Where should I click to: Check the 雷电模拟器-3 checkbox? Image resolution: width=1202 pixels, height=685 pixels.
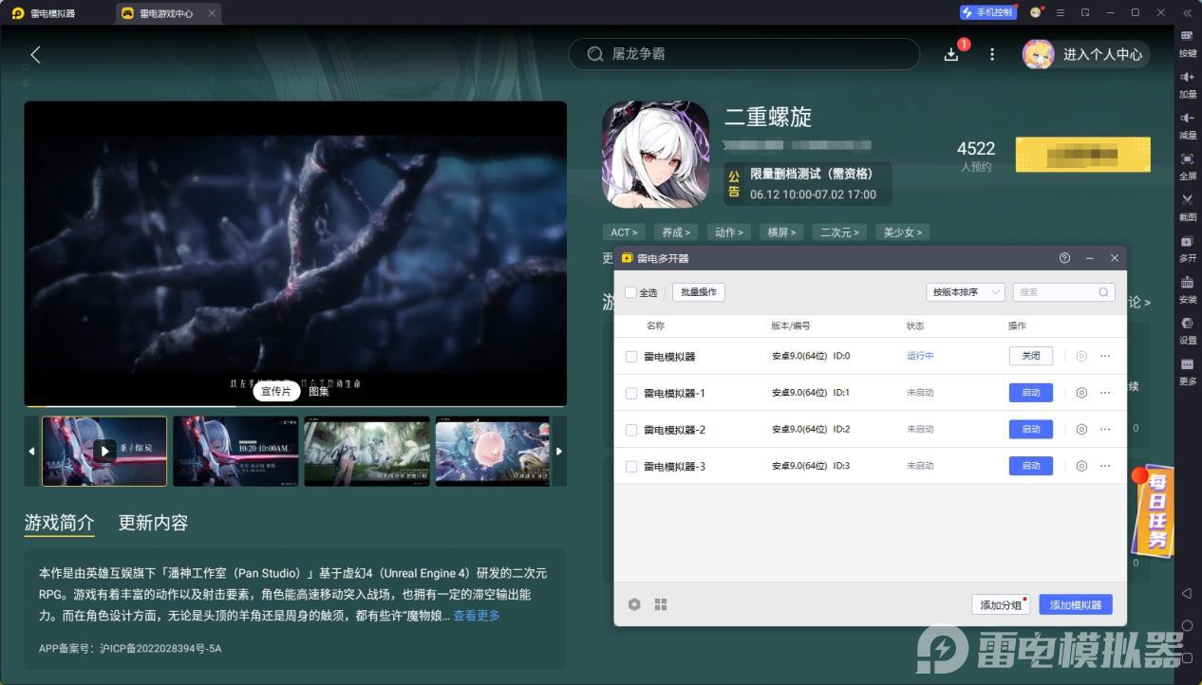pyautogui.click(x=631, y=466)
